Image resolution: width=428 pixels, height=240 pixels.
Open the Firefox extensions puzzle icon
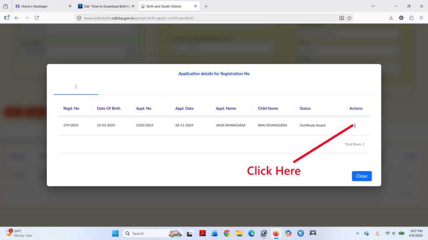point(411,18)
